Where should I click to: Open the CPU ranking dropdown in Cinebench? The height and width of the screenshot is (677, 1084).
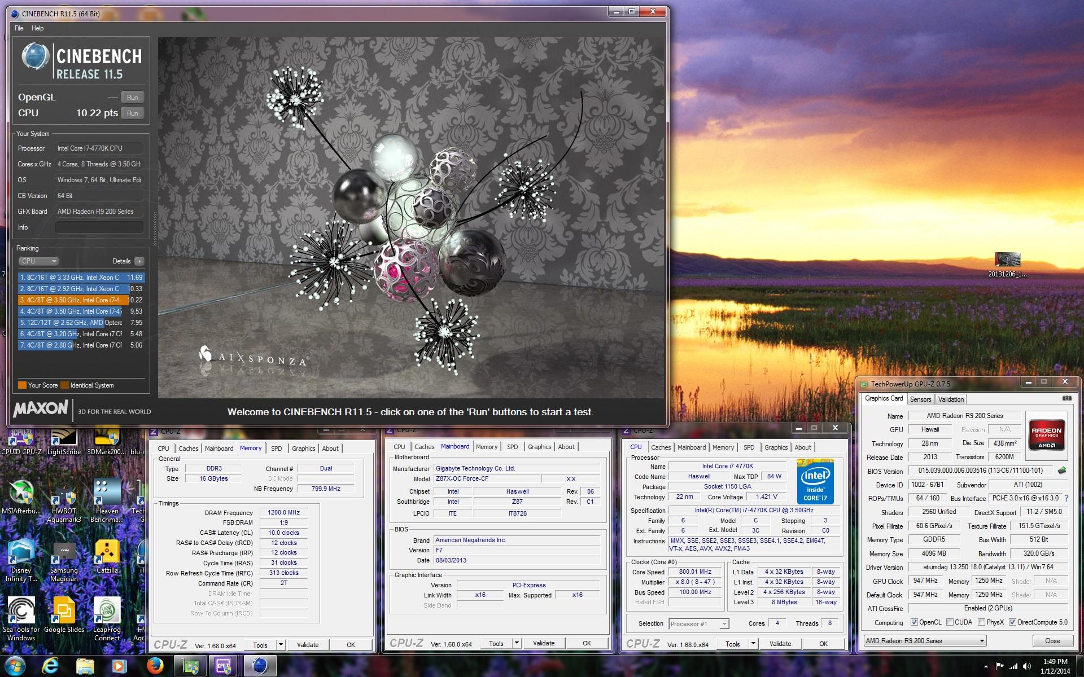coord(38,261)
